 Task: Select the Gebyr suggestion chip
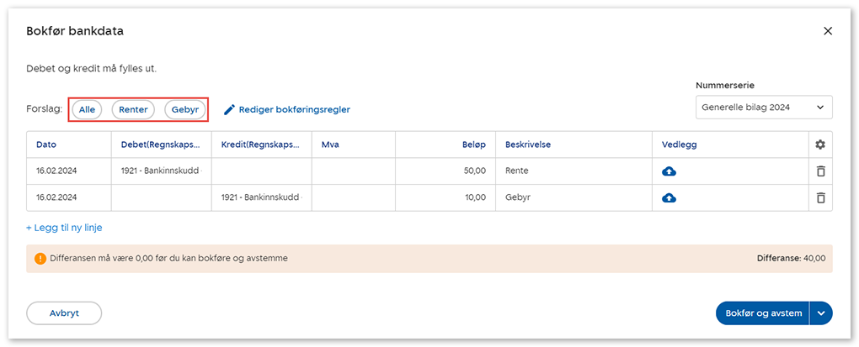pyautogui.click(x=185, y=110)
